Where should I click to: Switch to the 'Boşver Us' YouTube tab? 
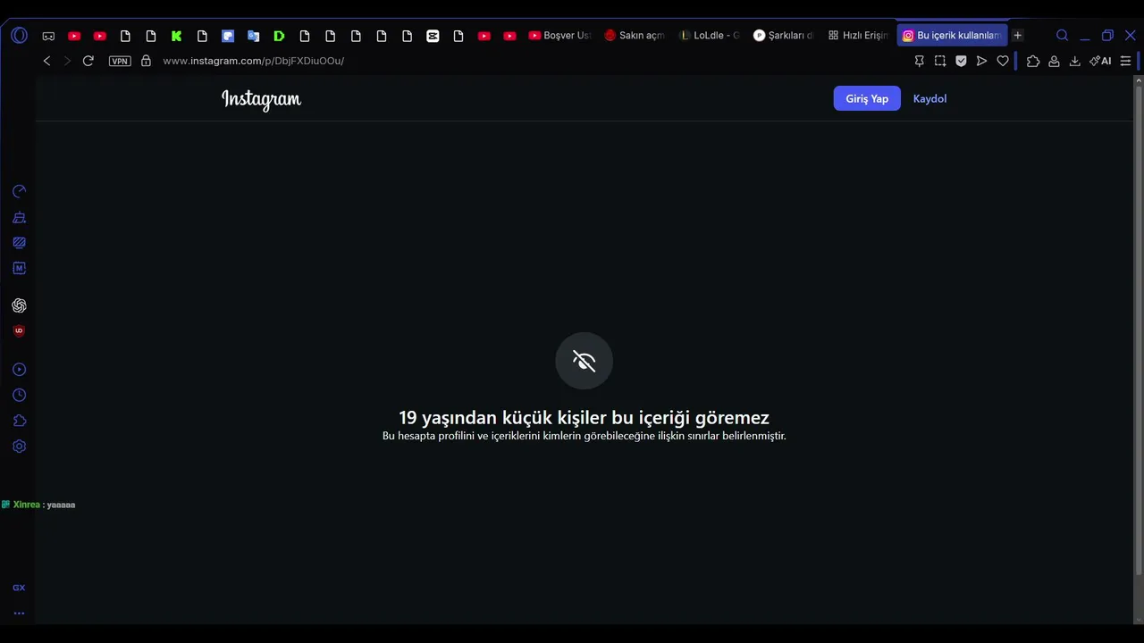(x=560, y=36)
